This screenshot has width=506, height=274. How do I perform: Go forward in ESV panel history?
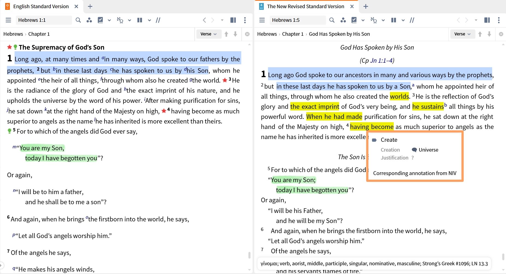[x=213, y=20]
